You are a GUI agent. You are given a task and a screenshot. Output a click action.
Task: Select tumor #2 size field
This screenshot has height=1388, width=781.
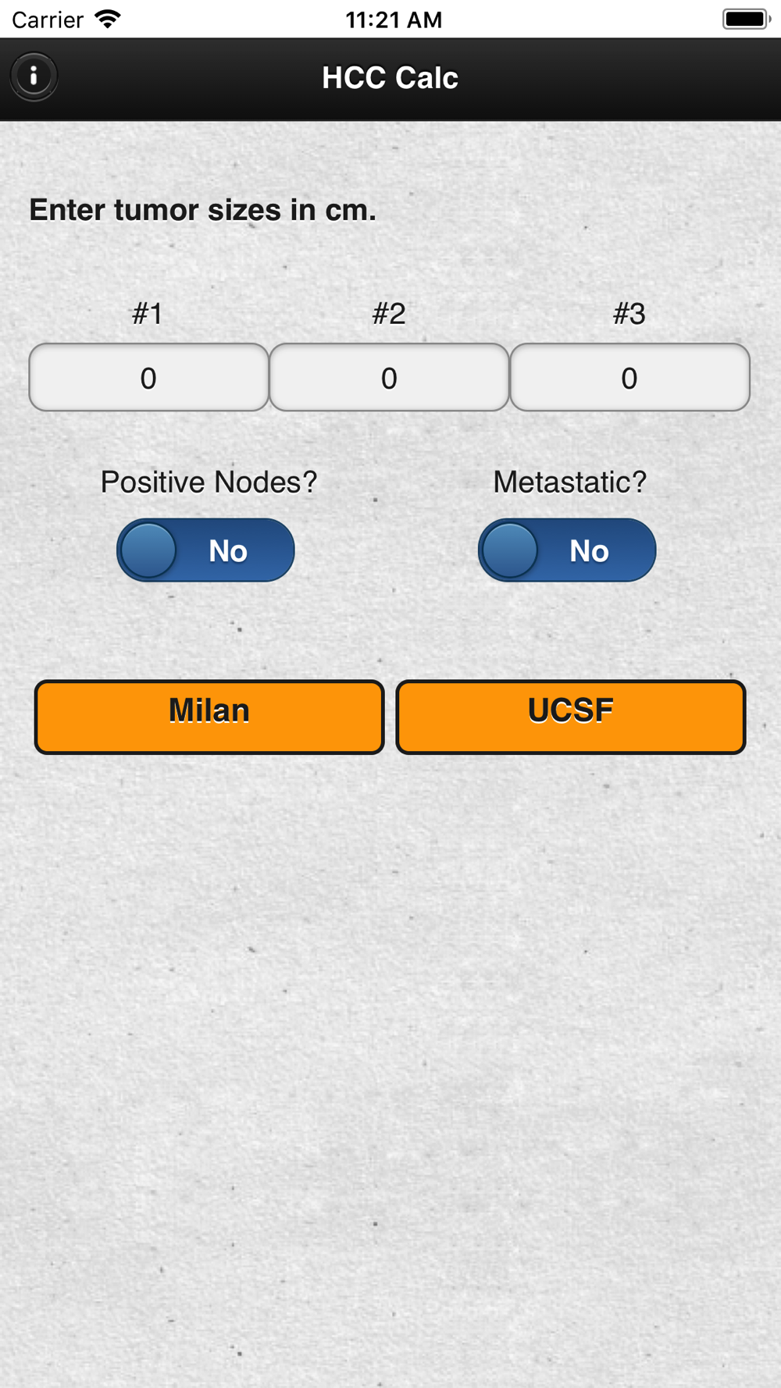(x=389, y=378)
